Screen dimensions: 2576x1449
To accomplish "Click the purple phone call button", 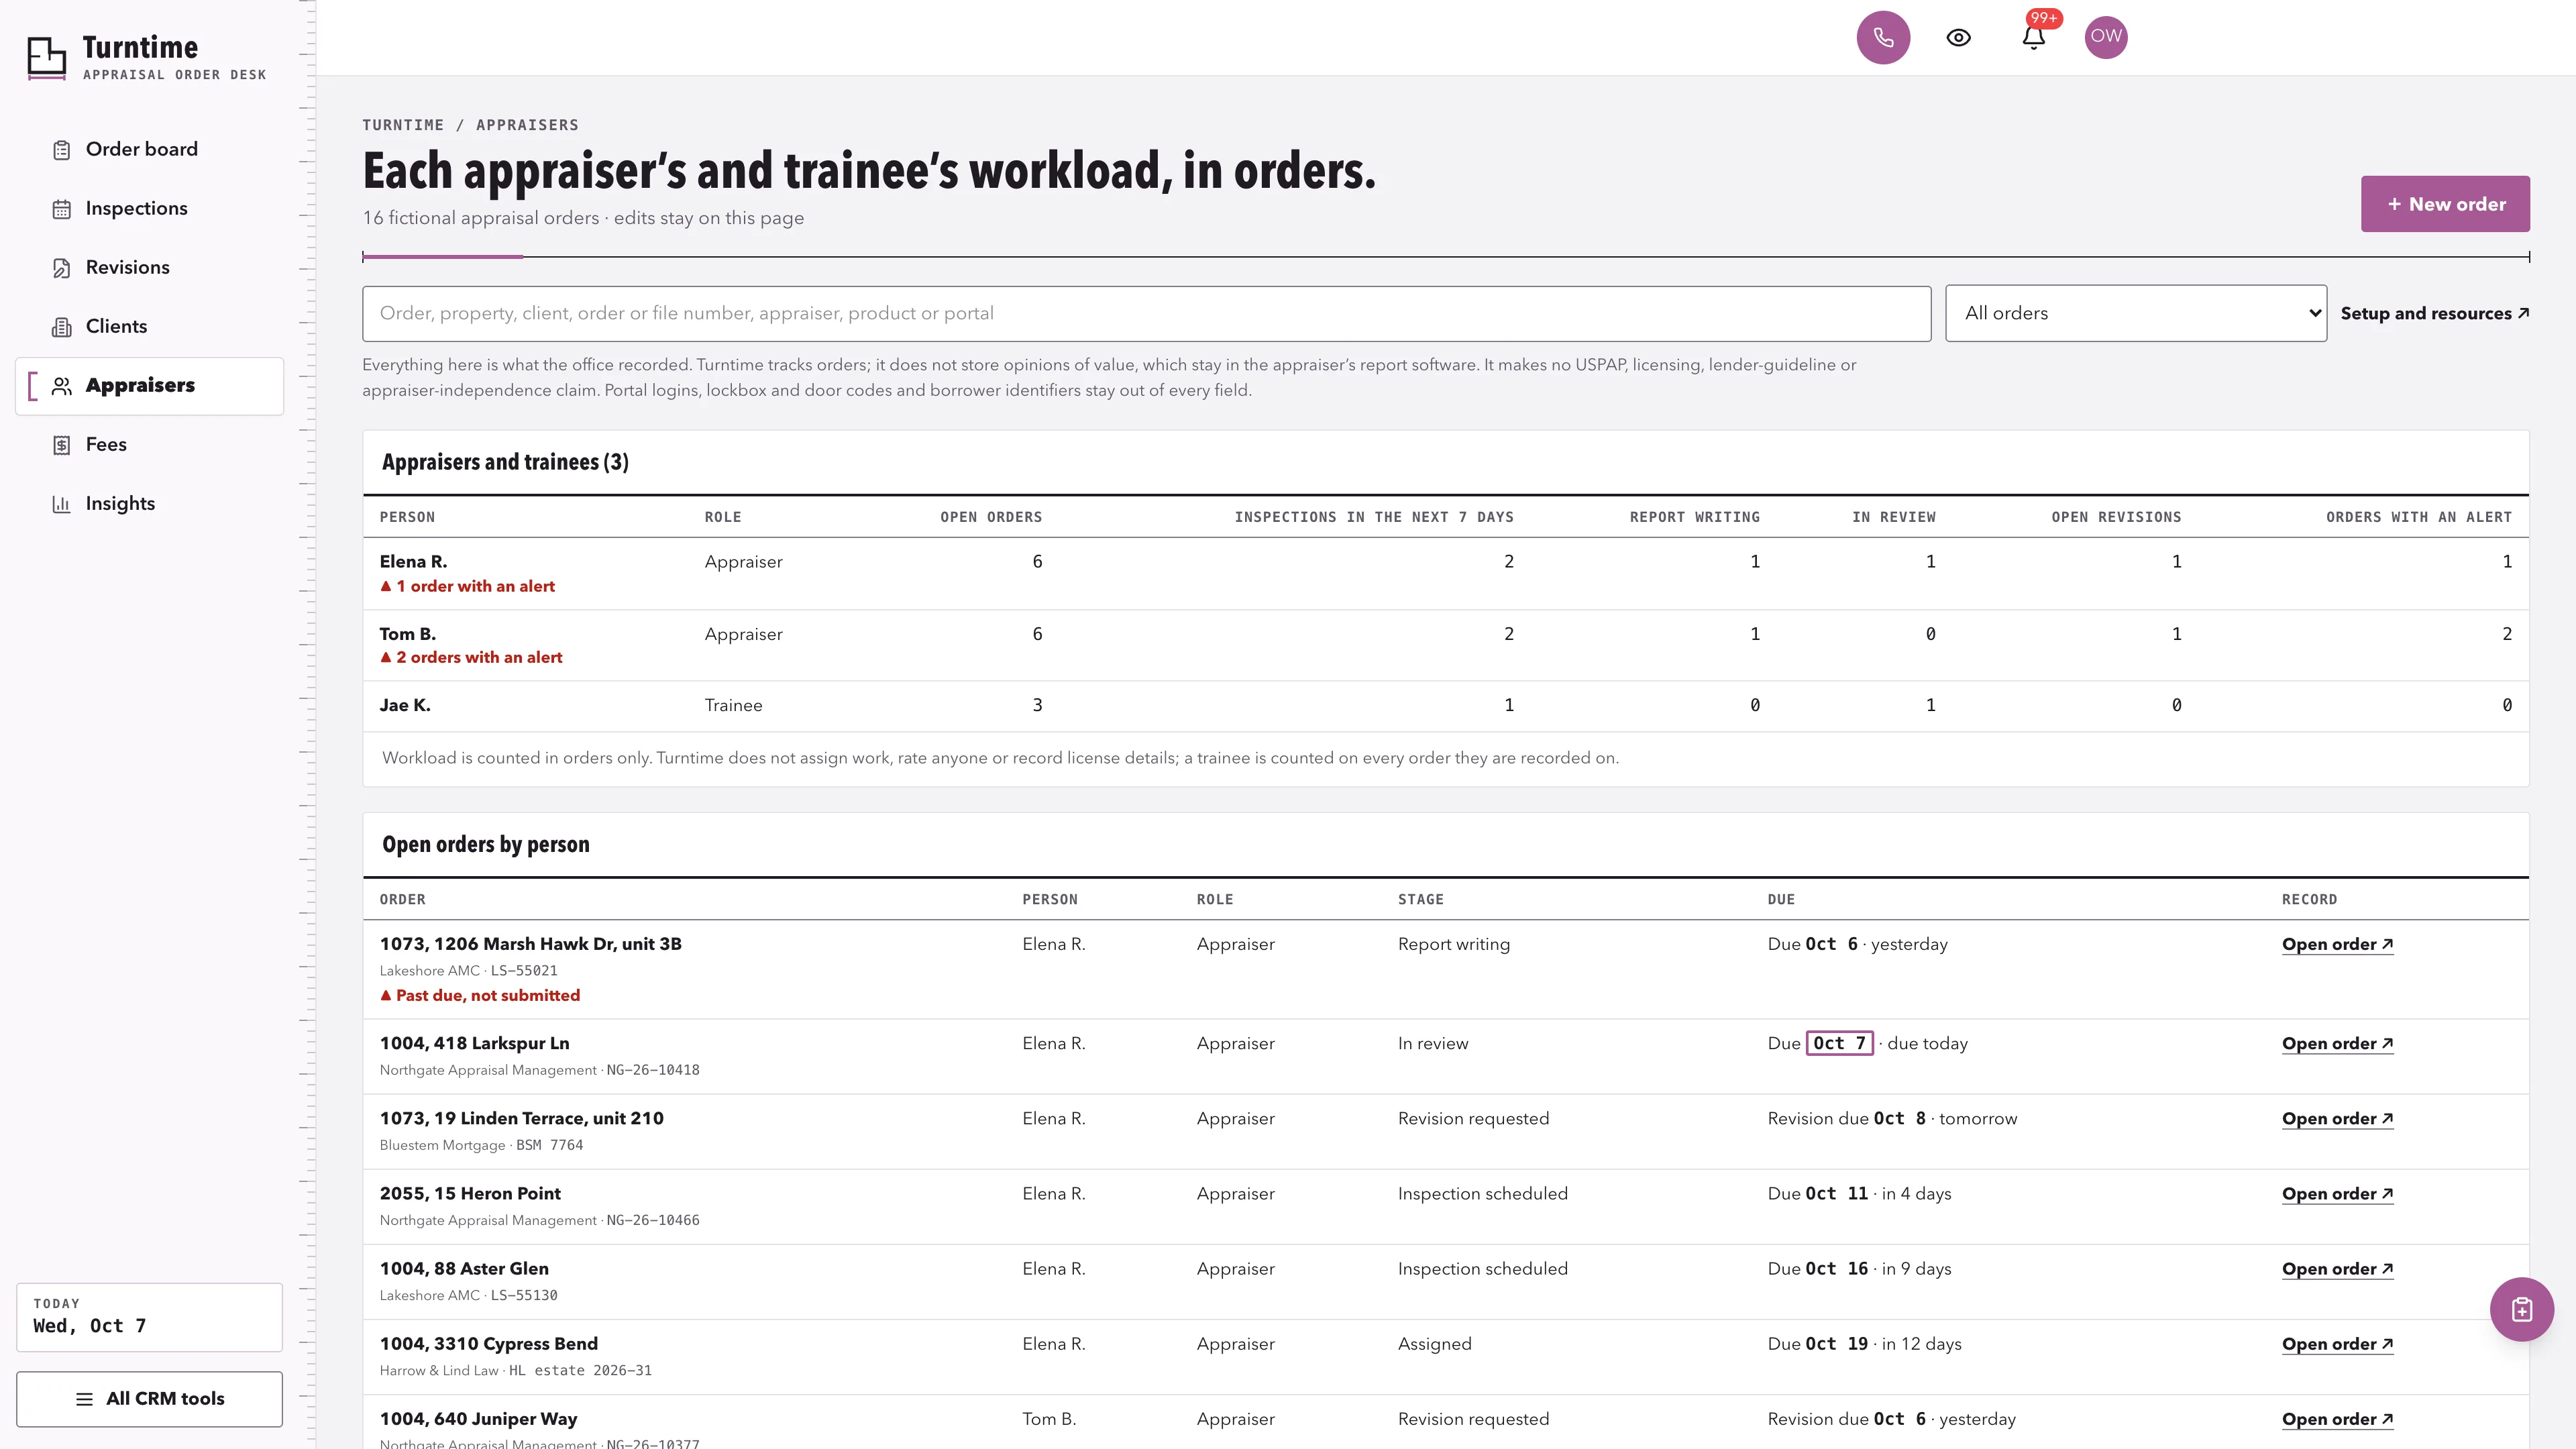I will (x=1883, y=37).
